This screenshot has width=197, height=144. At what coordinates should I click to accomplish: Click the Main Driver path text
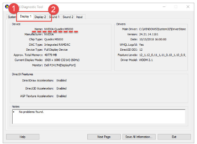pyautogui.click(x=162, y=29)
